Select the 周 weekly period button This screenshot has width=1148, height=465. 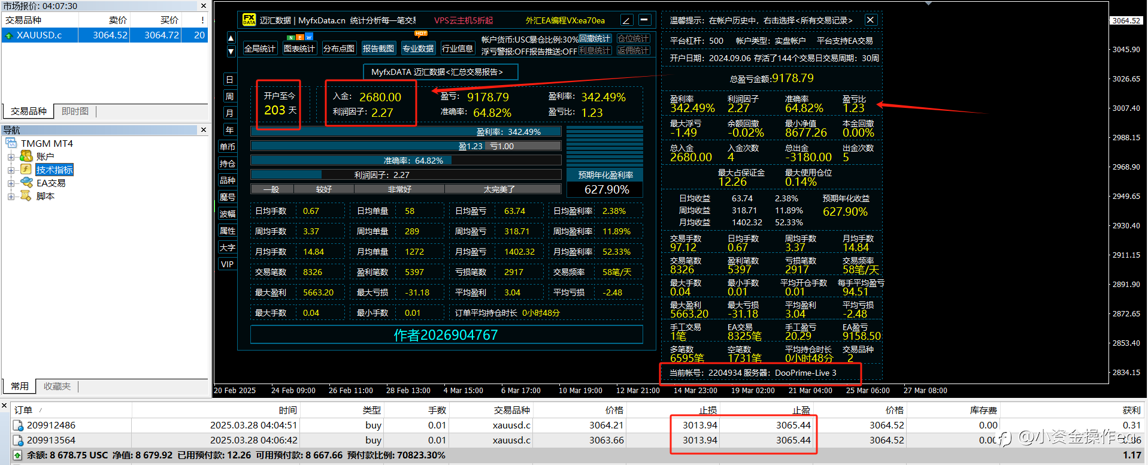229,96
